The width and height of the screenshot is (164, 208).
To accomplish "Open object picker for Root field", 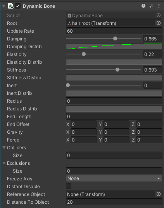I will pyautogui.click(x=159, y=23).
